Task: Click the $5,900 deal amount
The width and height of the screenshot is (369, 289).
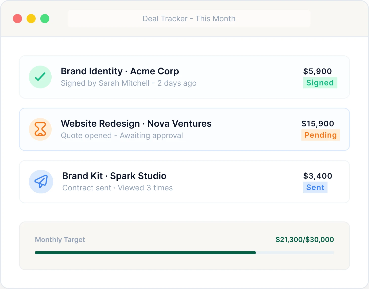Action: (318, 71)
